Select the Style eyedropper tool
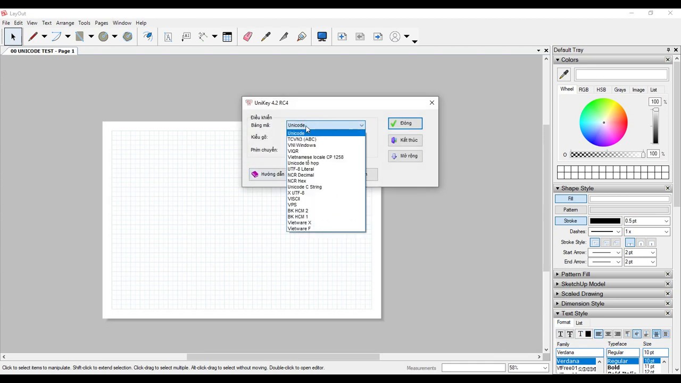This screenshot has height=383, width=681. coord(266,37)
